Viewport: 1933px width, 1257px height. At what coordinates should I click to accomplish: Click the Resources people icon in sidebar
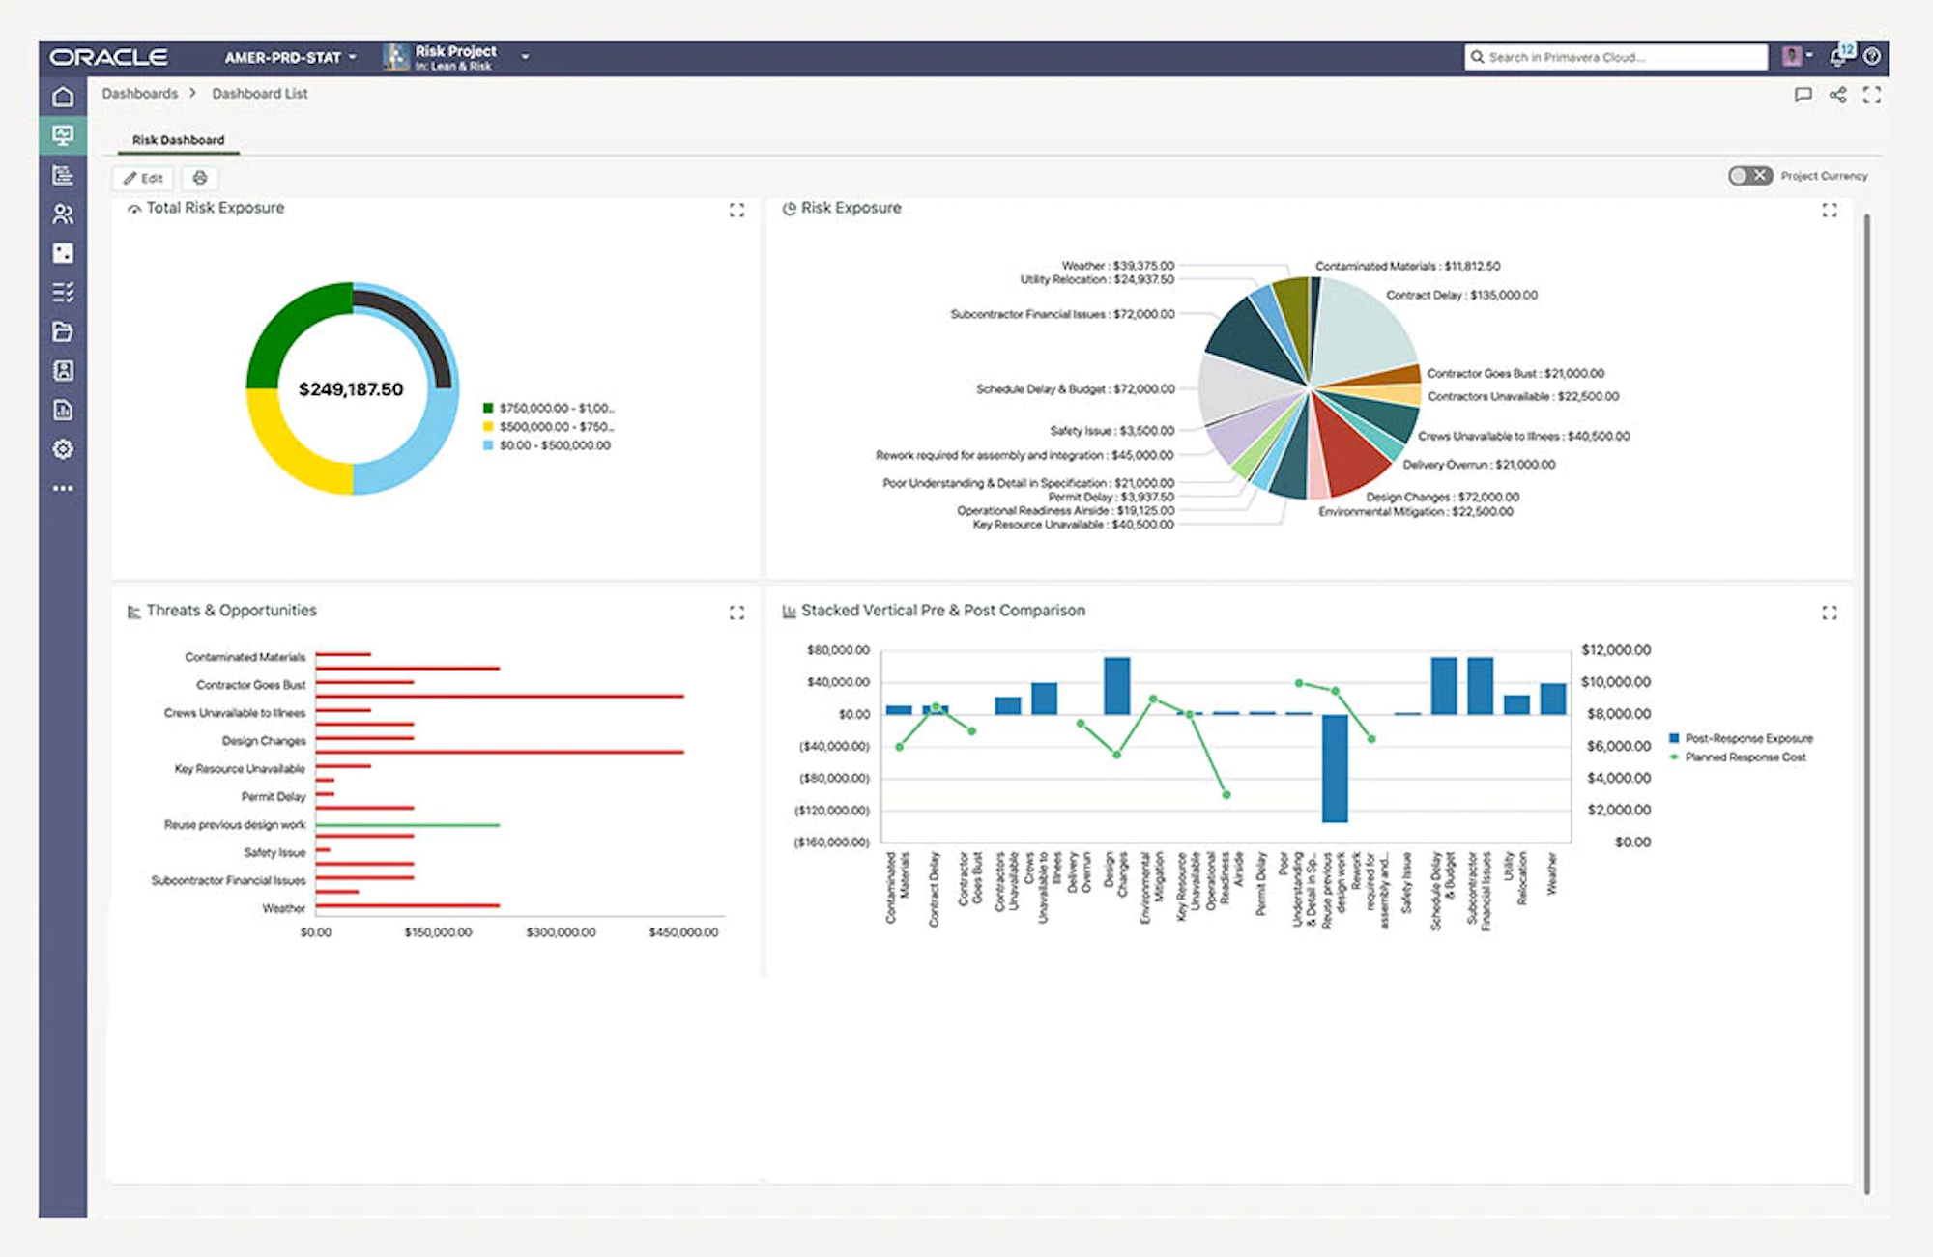[63, 214]
